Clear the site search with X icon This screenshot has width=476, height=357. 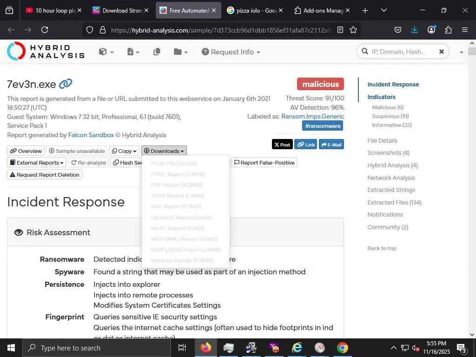(x=442, y=52)
